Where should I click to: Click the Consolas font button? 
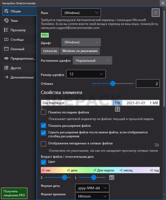coord(50,51)
